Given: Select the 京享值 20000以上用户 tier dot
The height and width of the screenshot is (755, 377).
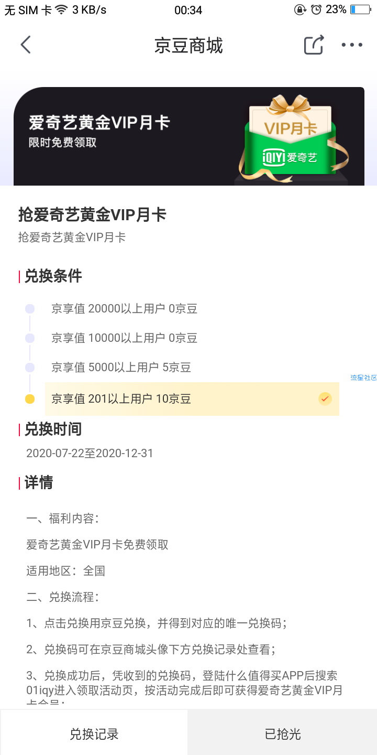Looking at the screenshot, I should click(30, 309).
